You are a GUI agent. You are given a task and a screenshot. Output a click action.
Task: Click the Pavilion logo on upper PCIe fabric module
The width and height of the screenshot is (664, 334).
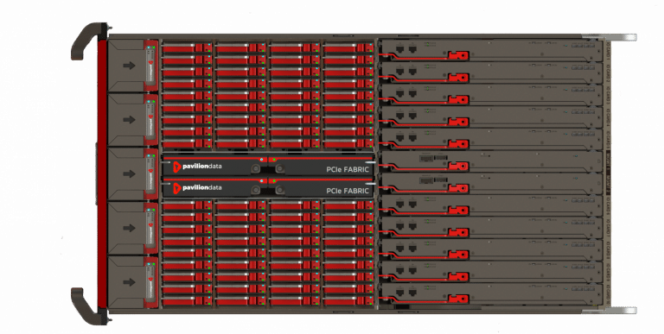tap(177, 167)
